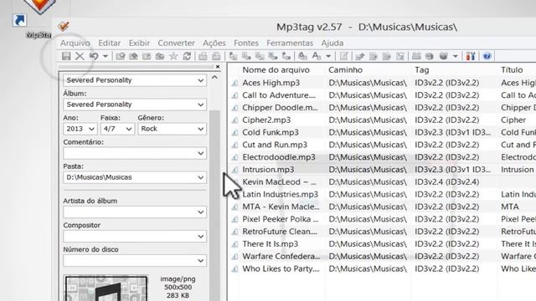Select the file There It Is.mp3
Screen dimensions: 536x301
[x=270, y=244]
